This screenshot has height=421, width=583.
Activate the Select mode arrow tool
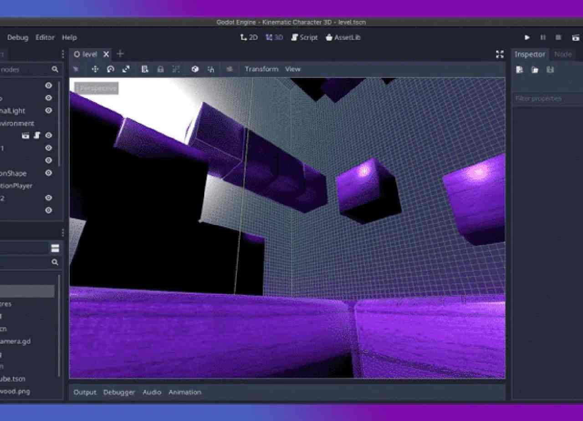tap(76, 69)
